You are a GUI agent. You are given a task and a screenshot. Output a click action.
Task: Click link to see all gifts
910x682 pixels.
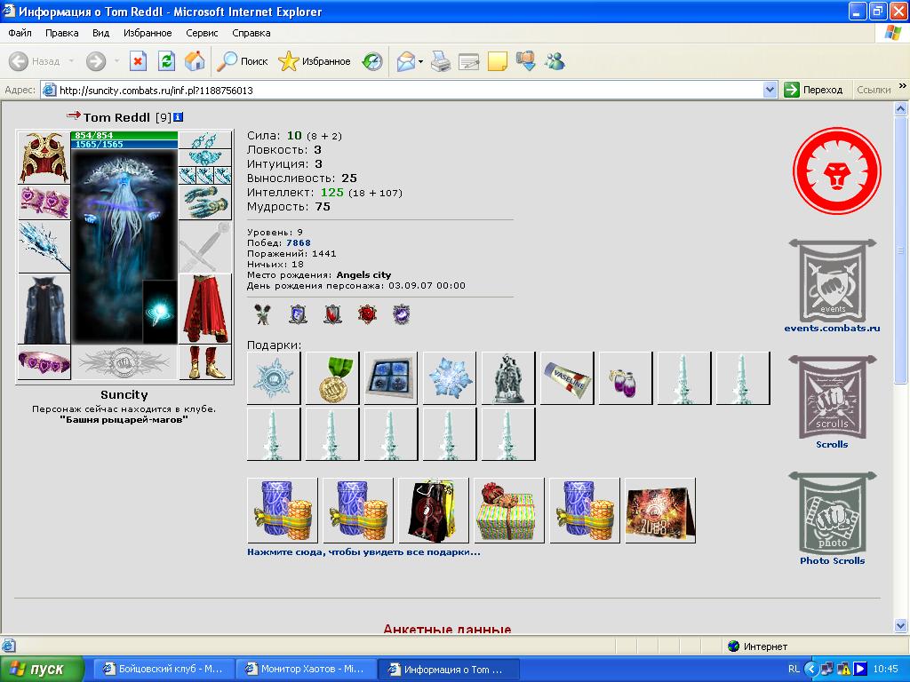coord(363,552)
